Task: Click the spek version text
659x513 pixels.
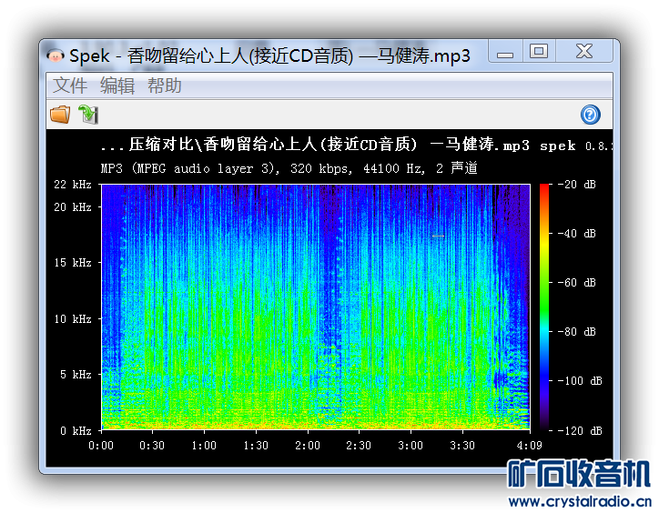Action: pyautogui.click(x=577, y=146)
